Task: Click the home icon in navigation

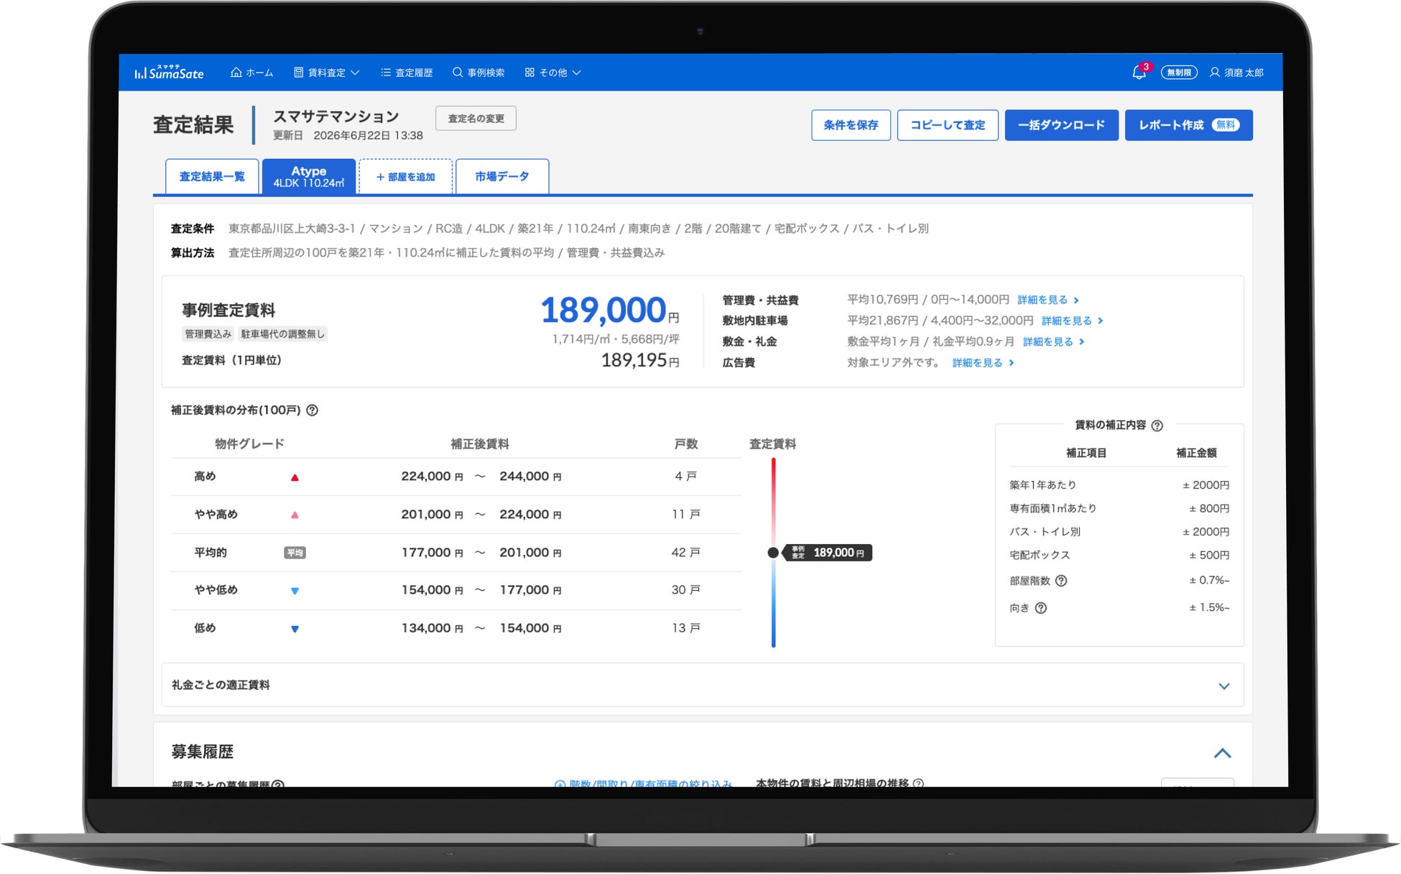Action: tap(236, 73)
